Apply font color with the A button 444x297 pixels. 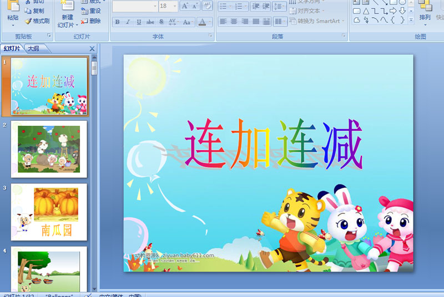tap(202, 22)
